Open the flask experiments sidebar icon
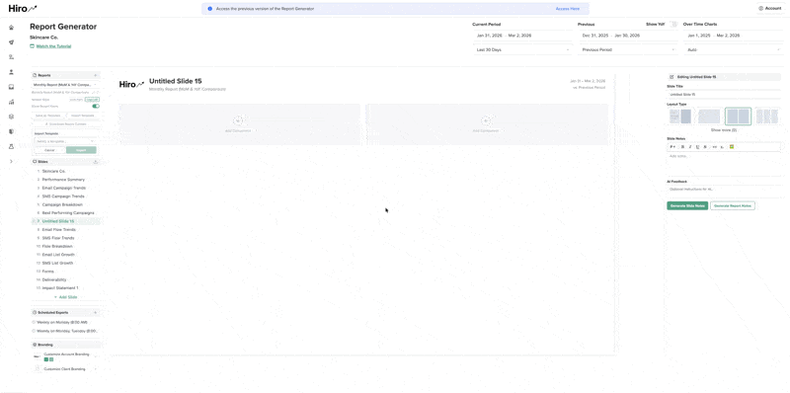Image resolution: width=790 pixels, height=393 pixels. pos(11,146)
